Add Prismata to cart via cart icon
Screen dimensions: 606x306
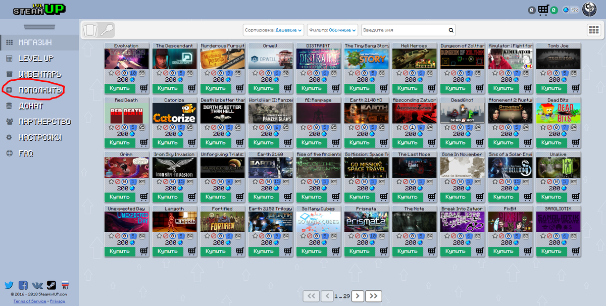[384, 251]
